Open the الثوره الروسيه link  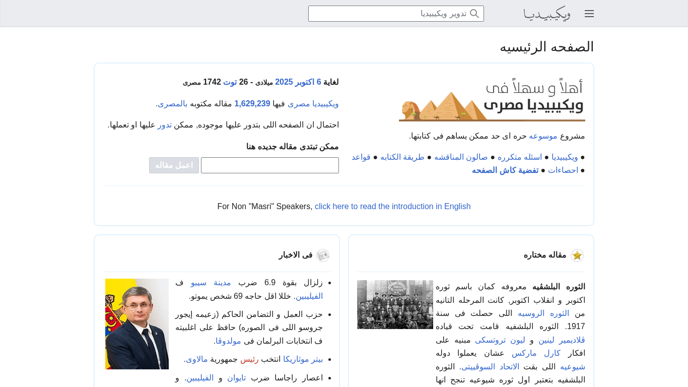pos(544,313)
